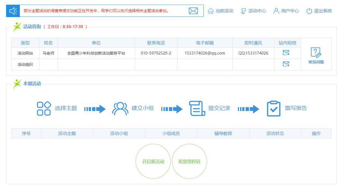Click the 姓名 column header

coord(48,43)
